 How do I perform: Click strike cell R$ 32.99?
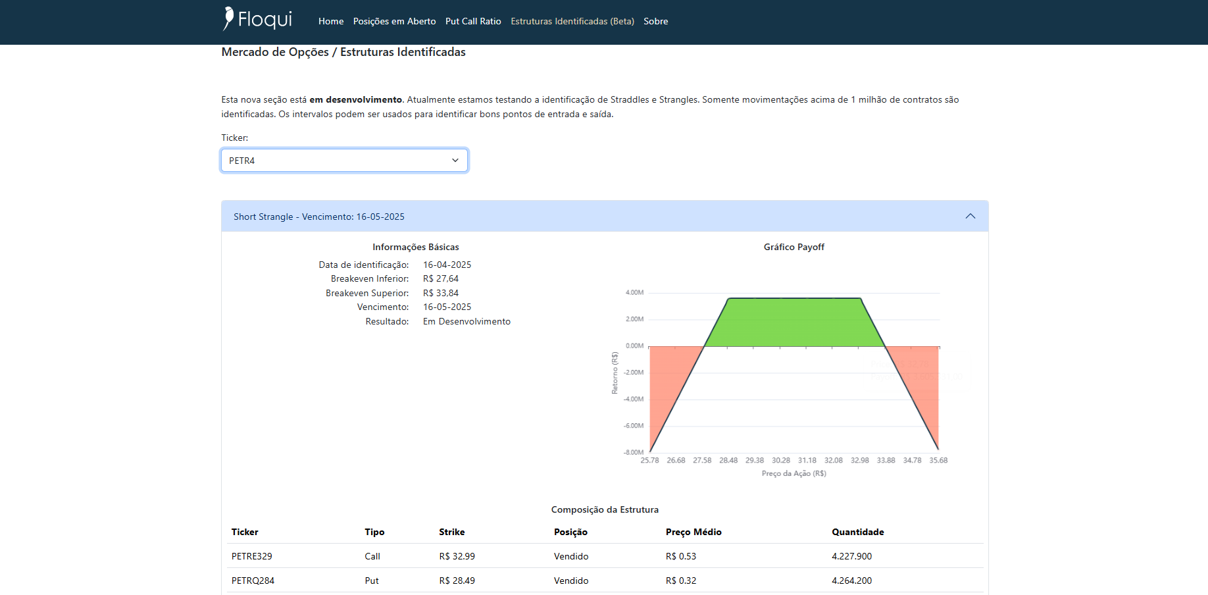click(x=457, y=556)
